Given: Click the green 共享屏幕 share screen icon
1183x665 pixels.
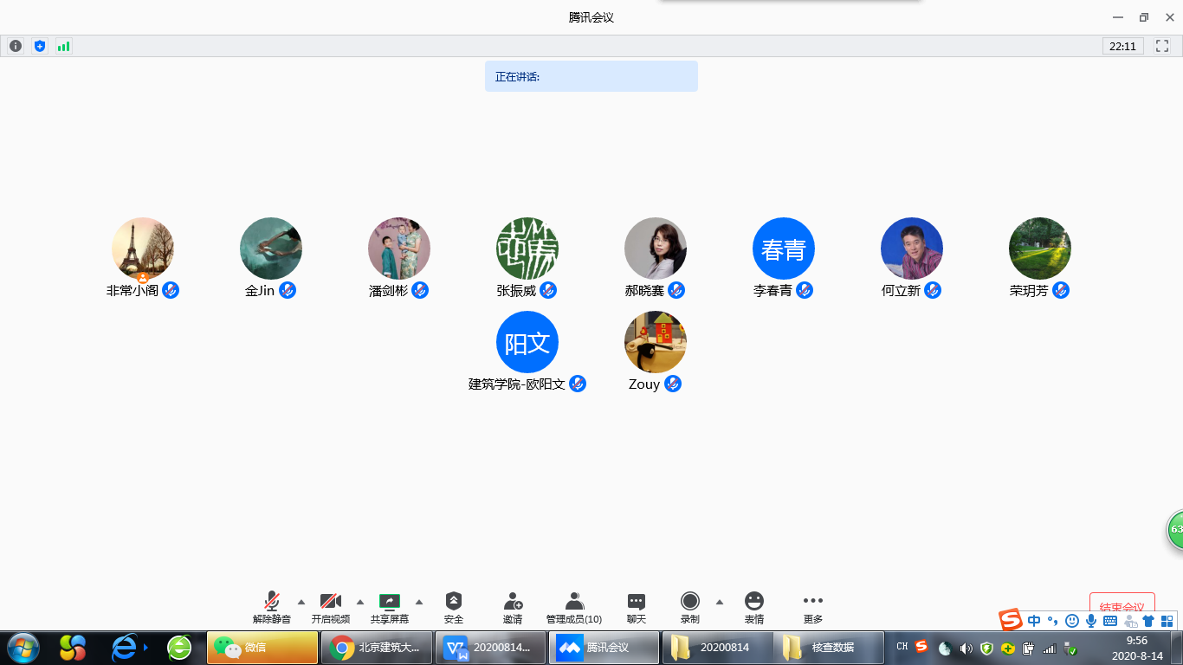Looking at the screenshot, I should coord(390,602).
